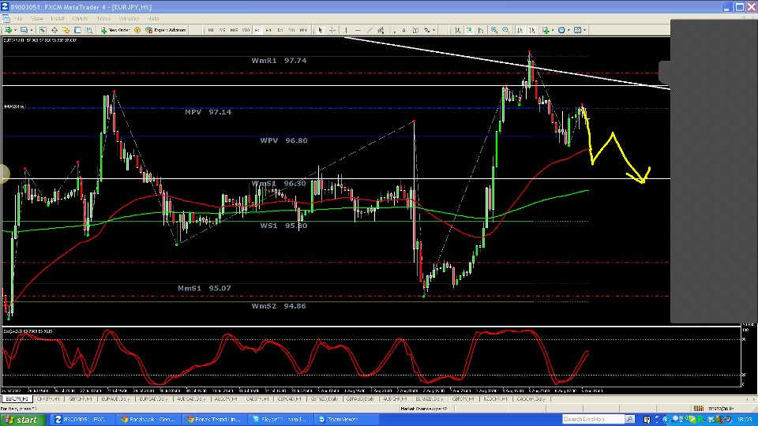Open the Charts menu
Image resolution: width=758 pixels, height=426 pixels.
click(x=80, y=18)
